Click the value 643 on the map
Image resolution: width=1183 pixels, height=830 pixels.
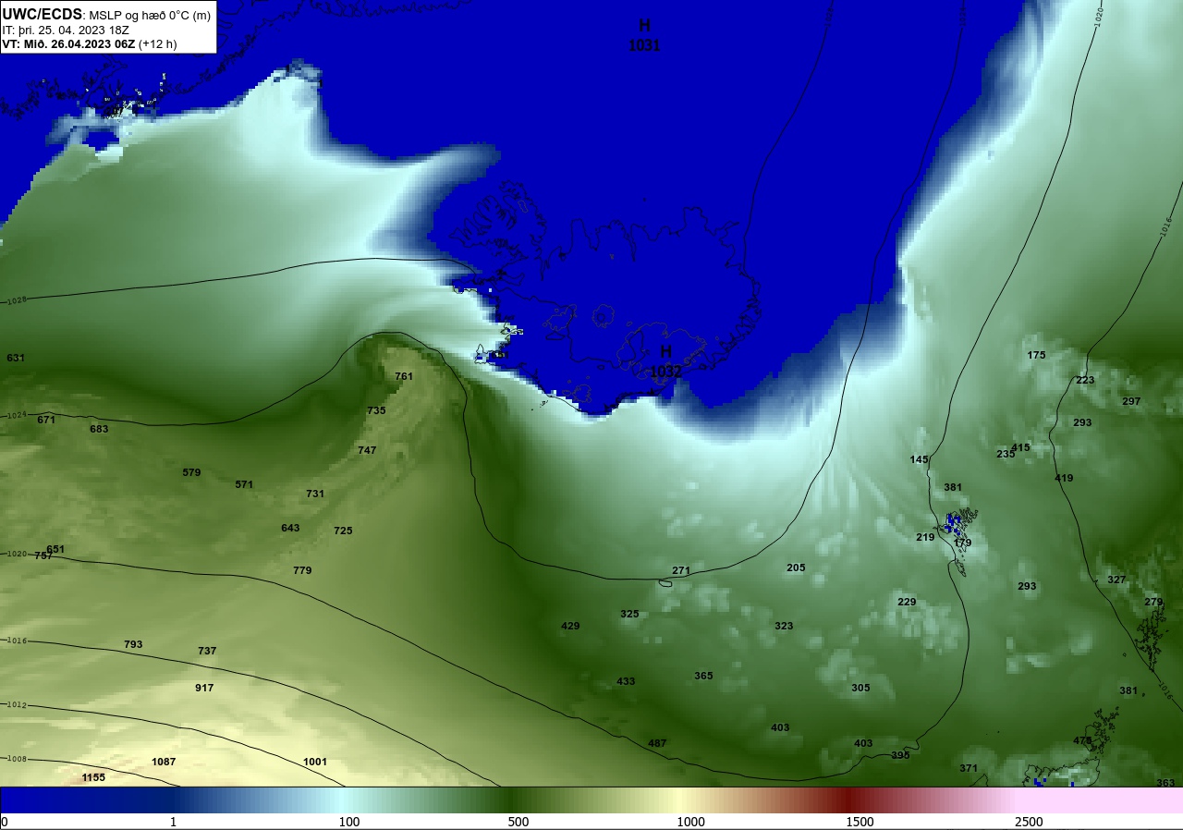(x=290, y=528)
